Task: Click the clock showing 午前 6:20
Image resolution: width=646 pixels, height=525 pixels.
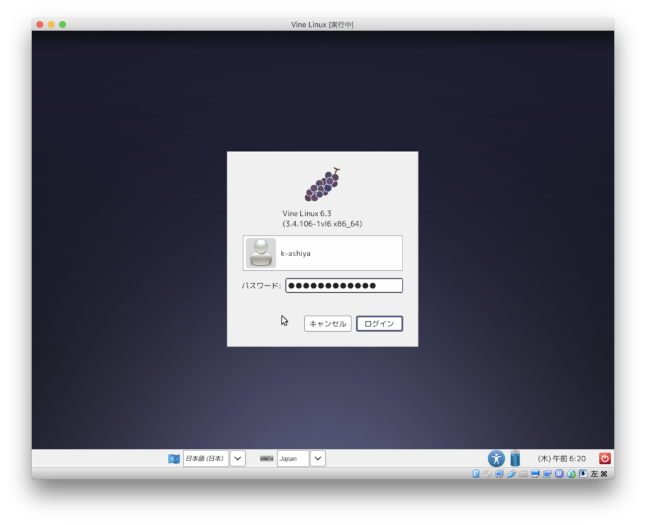Action: [x=561, y=459]
